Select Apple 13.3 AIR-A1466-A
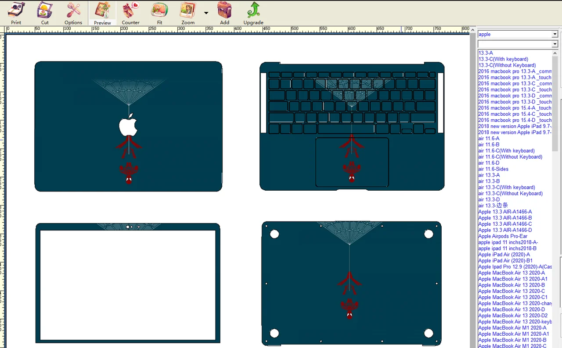The image size is (562, 348). (505, 212)
